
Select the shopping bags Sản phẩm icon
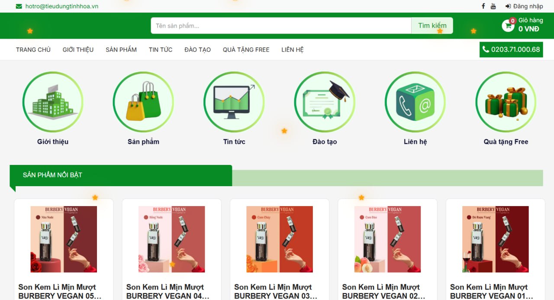143,102
